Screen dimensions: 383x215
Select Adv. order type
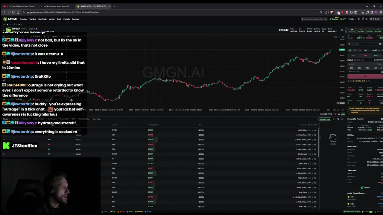point(363,60)
